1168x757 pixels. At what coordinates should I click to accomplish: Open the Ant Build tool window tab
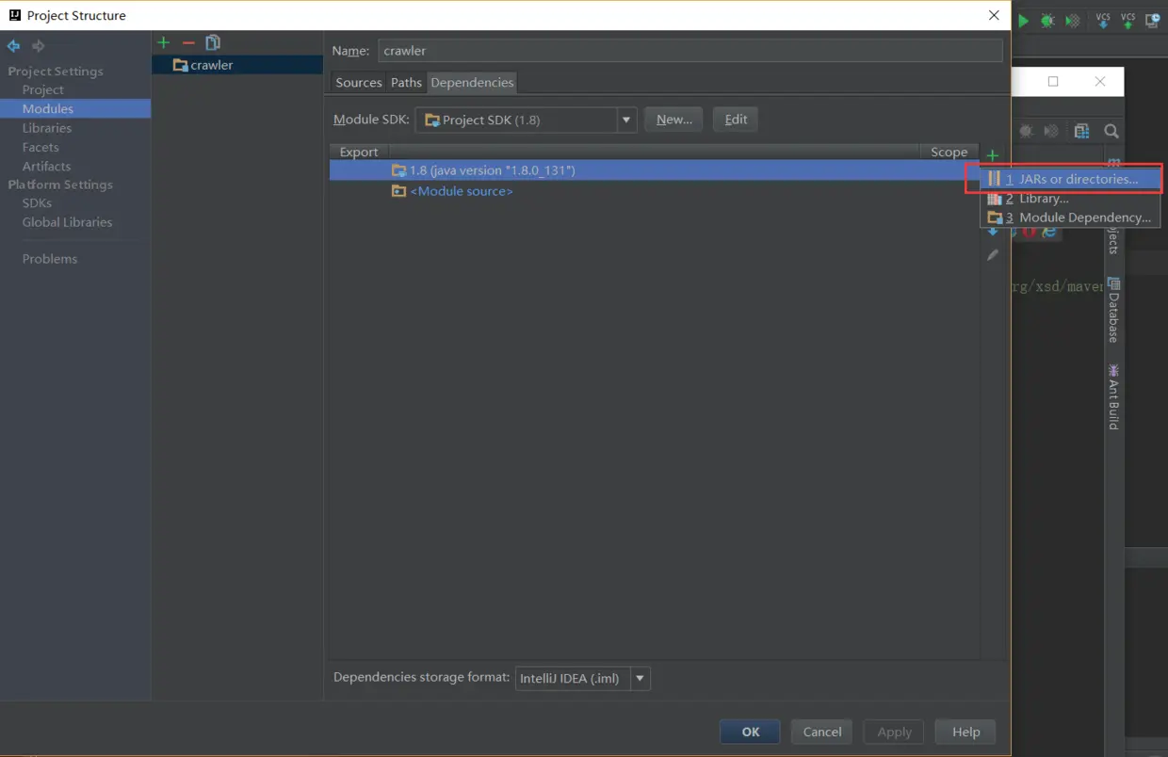coord(1113,397)
